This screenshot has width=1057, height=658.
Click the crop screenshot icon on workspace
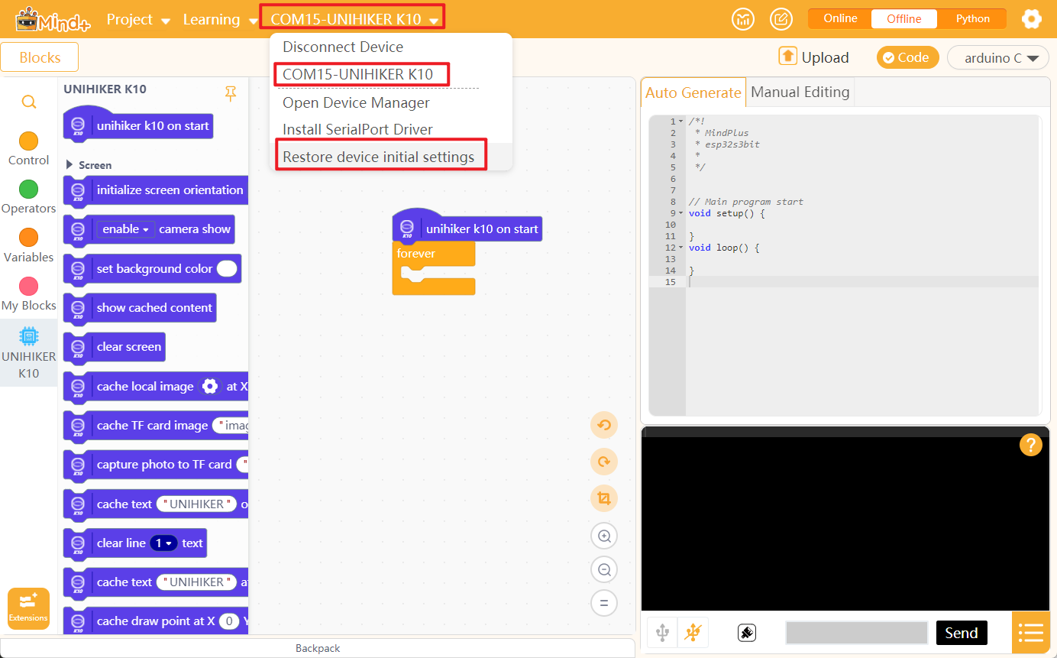[x=604, y=498]
